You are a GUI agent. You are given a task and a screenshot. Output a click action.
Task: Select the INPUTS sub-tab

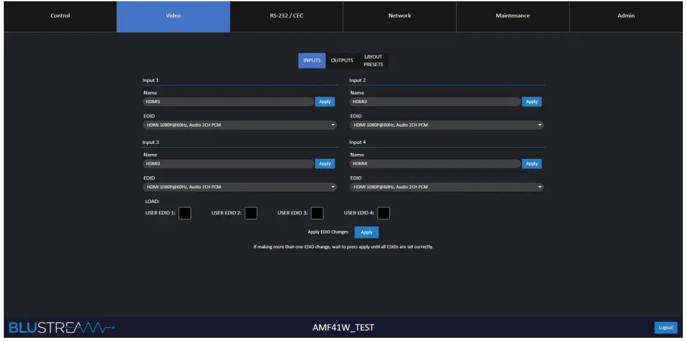coord(312,61)
